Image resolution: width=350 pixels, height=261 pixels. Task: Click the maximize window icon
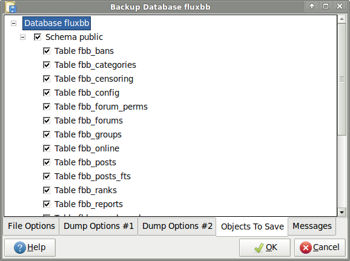pyautogui.click(x=326, y=6)
